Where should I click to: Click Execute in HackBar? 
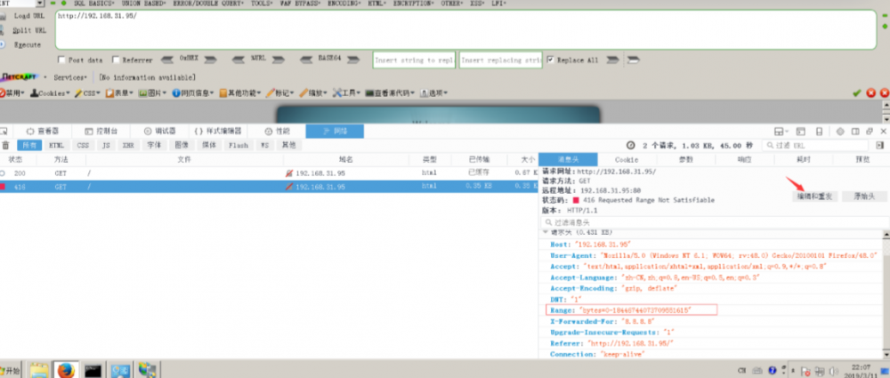[x=28, y=44]
